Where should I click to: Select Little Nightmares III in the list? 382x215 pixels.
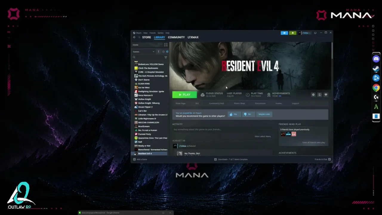click(147, 119)
